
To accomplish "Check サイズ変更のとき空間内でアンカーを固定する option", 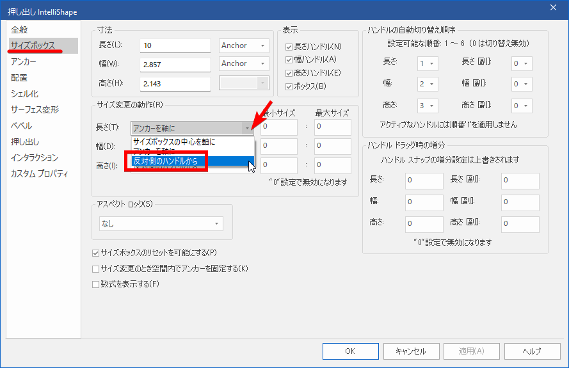I will pos(96,269).
